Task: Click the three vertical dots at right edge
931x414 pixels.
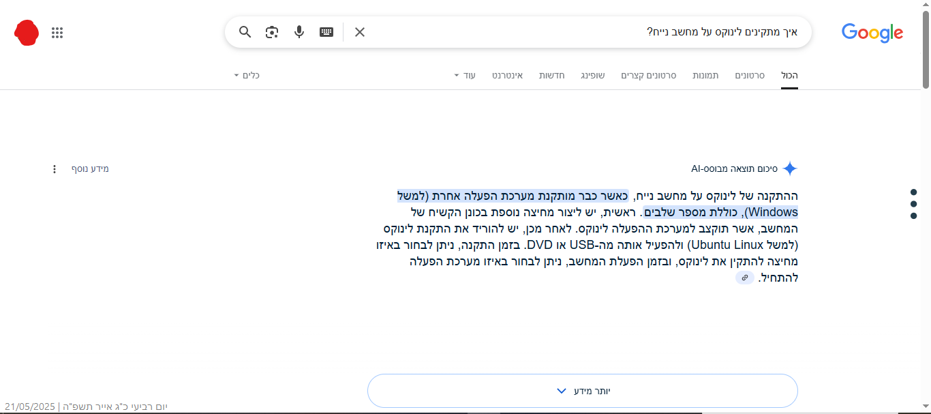Action: pyautogui.click(x=913, y=204)
